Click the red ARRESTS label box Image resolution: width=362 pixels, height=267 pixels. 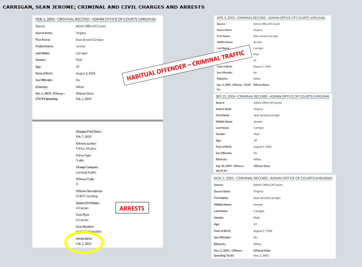click(132, 208)
